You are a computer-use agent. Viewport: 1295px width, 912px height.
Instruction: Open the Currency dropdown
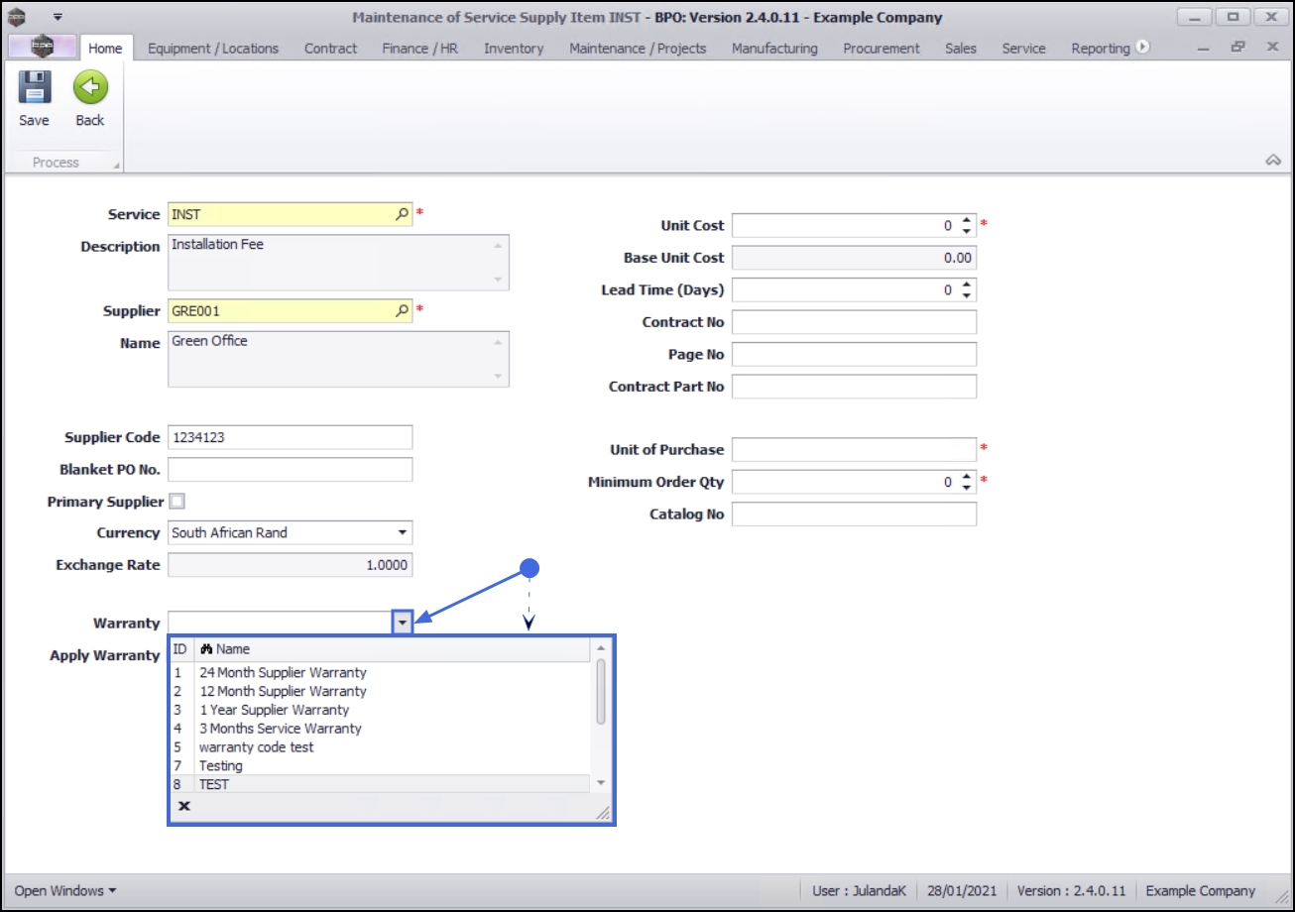pyautogui.click(x=403, y=533)
